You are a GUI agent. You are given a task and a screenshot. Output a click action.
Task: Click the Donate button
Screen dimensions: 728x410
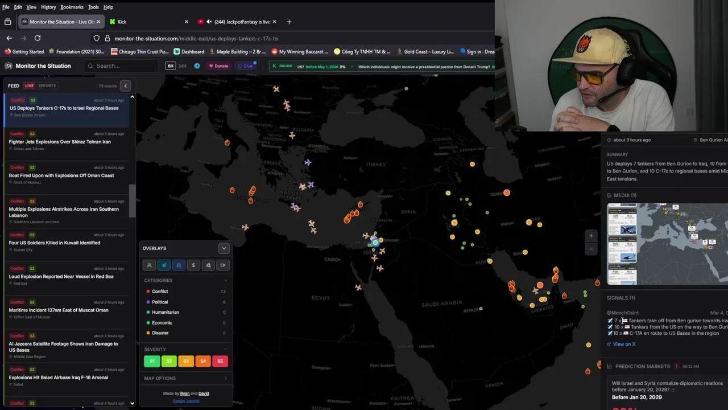pyautogui.click(x=218, y=66)
